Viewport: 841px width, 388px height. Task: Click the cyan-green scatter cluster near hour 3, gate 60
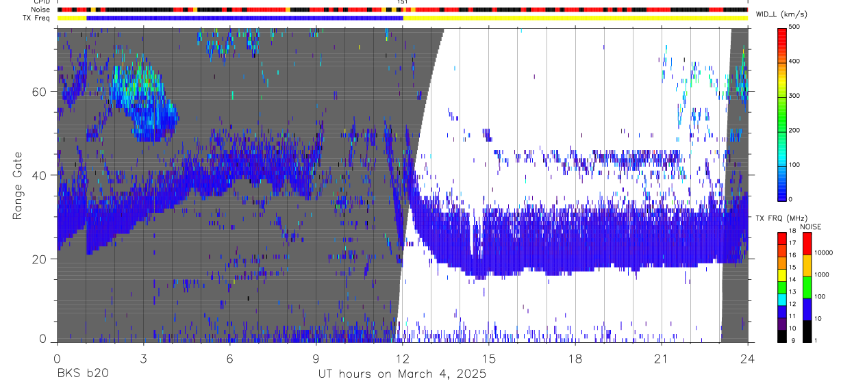[142, 99]
